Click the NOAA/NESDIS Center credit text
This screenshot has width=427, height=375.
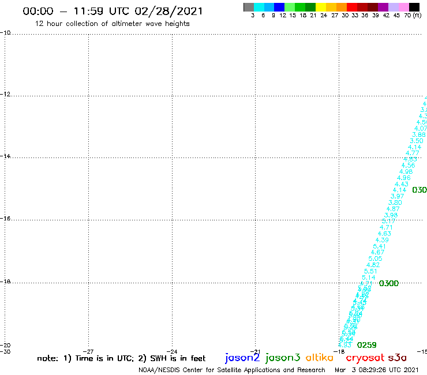[x=232, y=370]
